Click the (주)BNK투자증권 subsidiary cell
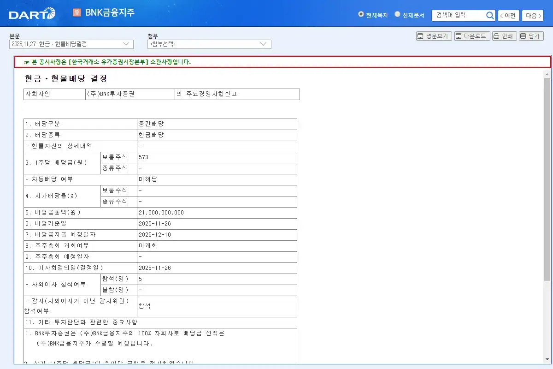 130,94
